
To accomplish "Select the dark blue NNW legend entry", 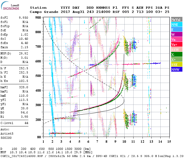I will coord(176,70).
